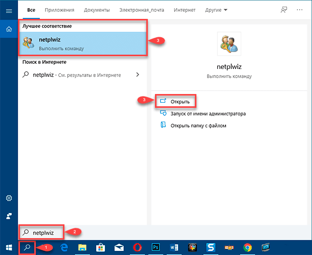Open the settings gear in the sidebar
Viewport: 312px width, 255px height.
[9, 198]
